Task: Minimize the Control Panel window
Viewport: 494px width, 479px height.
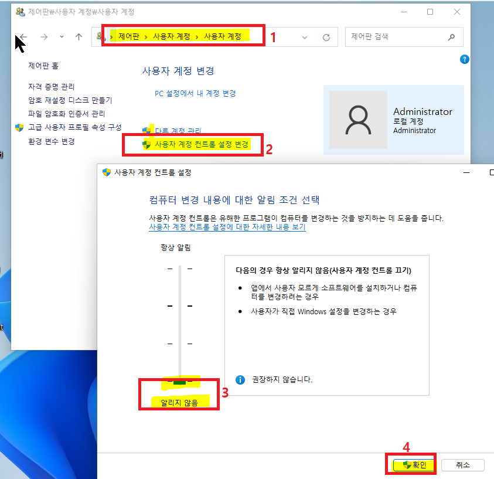Action: click(404, 12)
